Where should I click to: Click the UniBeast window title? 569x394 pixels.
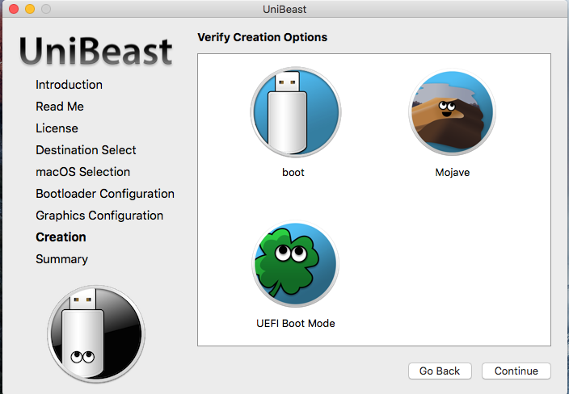pos(284,9)
